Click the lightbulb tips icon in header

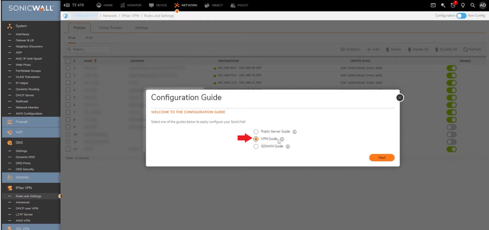[463, 5]
